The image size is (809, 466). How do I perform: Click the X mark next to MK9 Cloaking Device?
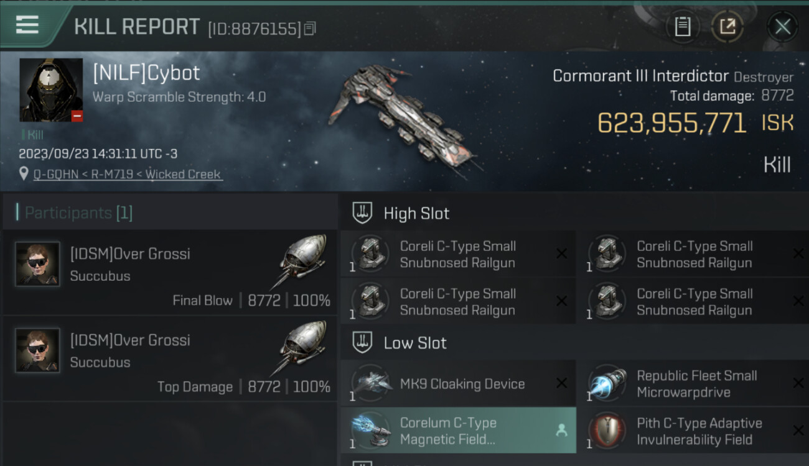561,383
